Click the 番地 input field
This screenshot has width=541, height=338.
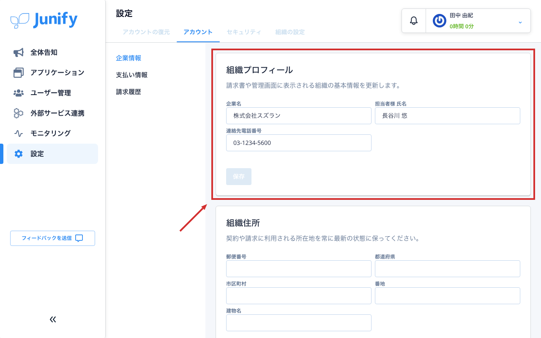(448, 296)
